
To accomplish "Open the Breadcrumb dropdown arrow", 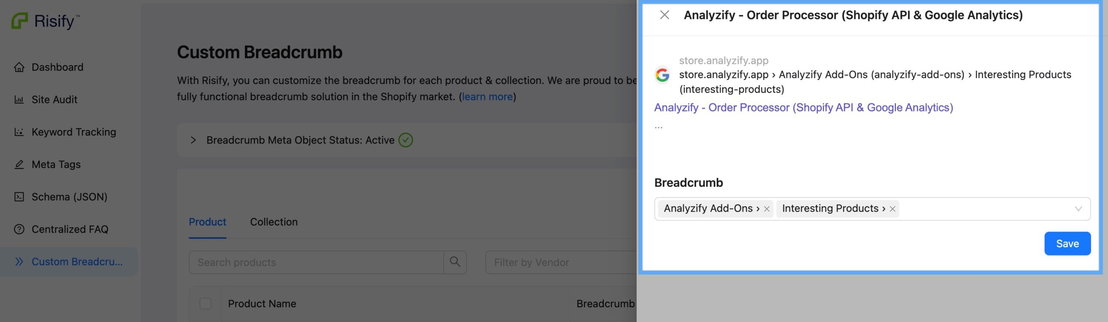I will point(1078,209).
